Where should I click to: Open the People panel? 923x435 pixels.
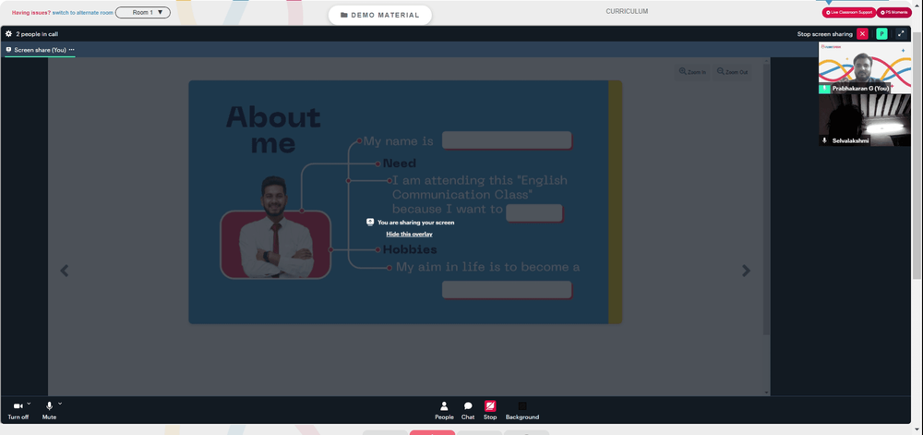coord(445,410)
